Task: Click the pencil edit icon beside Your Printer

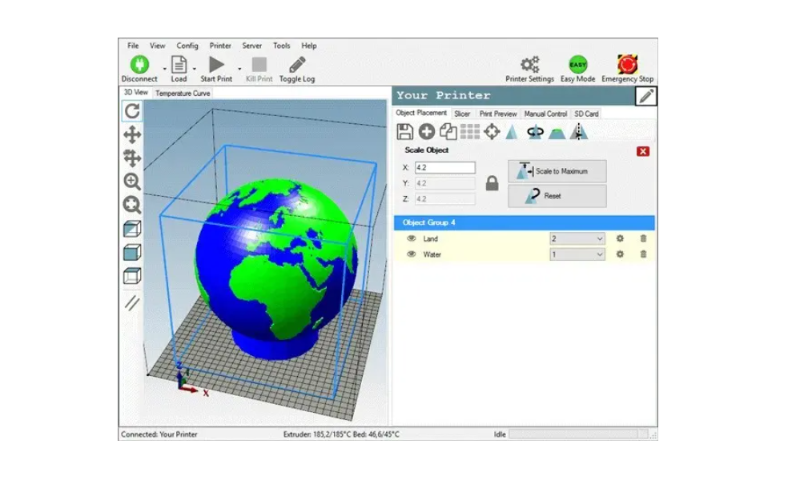Action: 646,96
